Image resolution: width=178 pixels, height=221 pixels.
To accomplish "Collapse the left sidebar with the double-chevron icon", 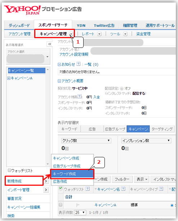I will coord(49,44).
